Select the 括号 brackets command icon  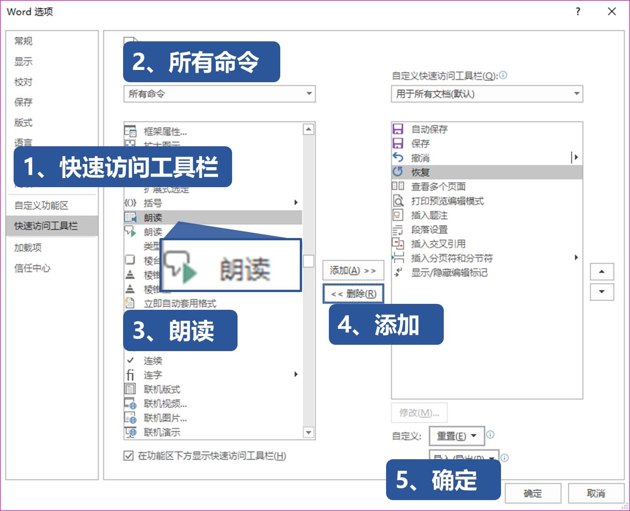click(131, 203)
